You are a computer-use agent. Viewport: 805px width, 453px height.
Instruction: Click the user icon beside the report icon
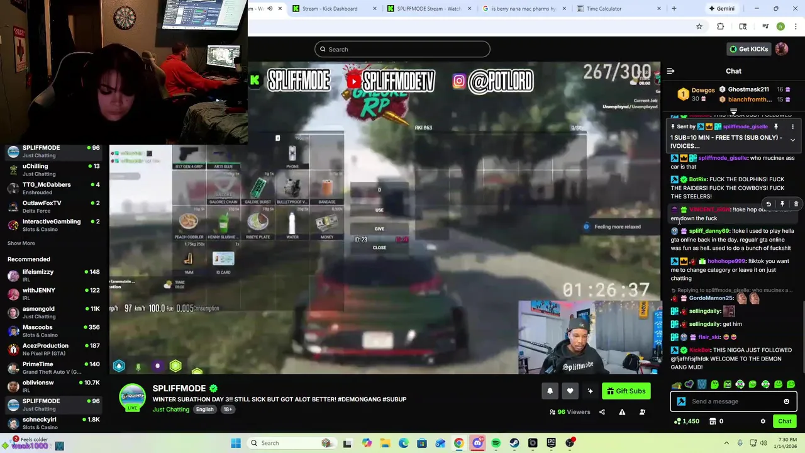tap(642, 412)
